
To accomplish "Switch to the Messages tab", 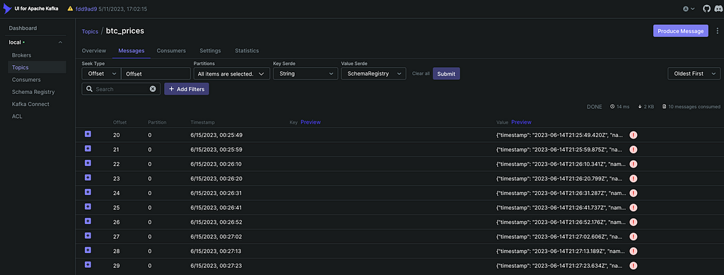I will click(131, 51).
